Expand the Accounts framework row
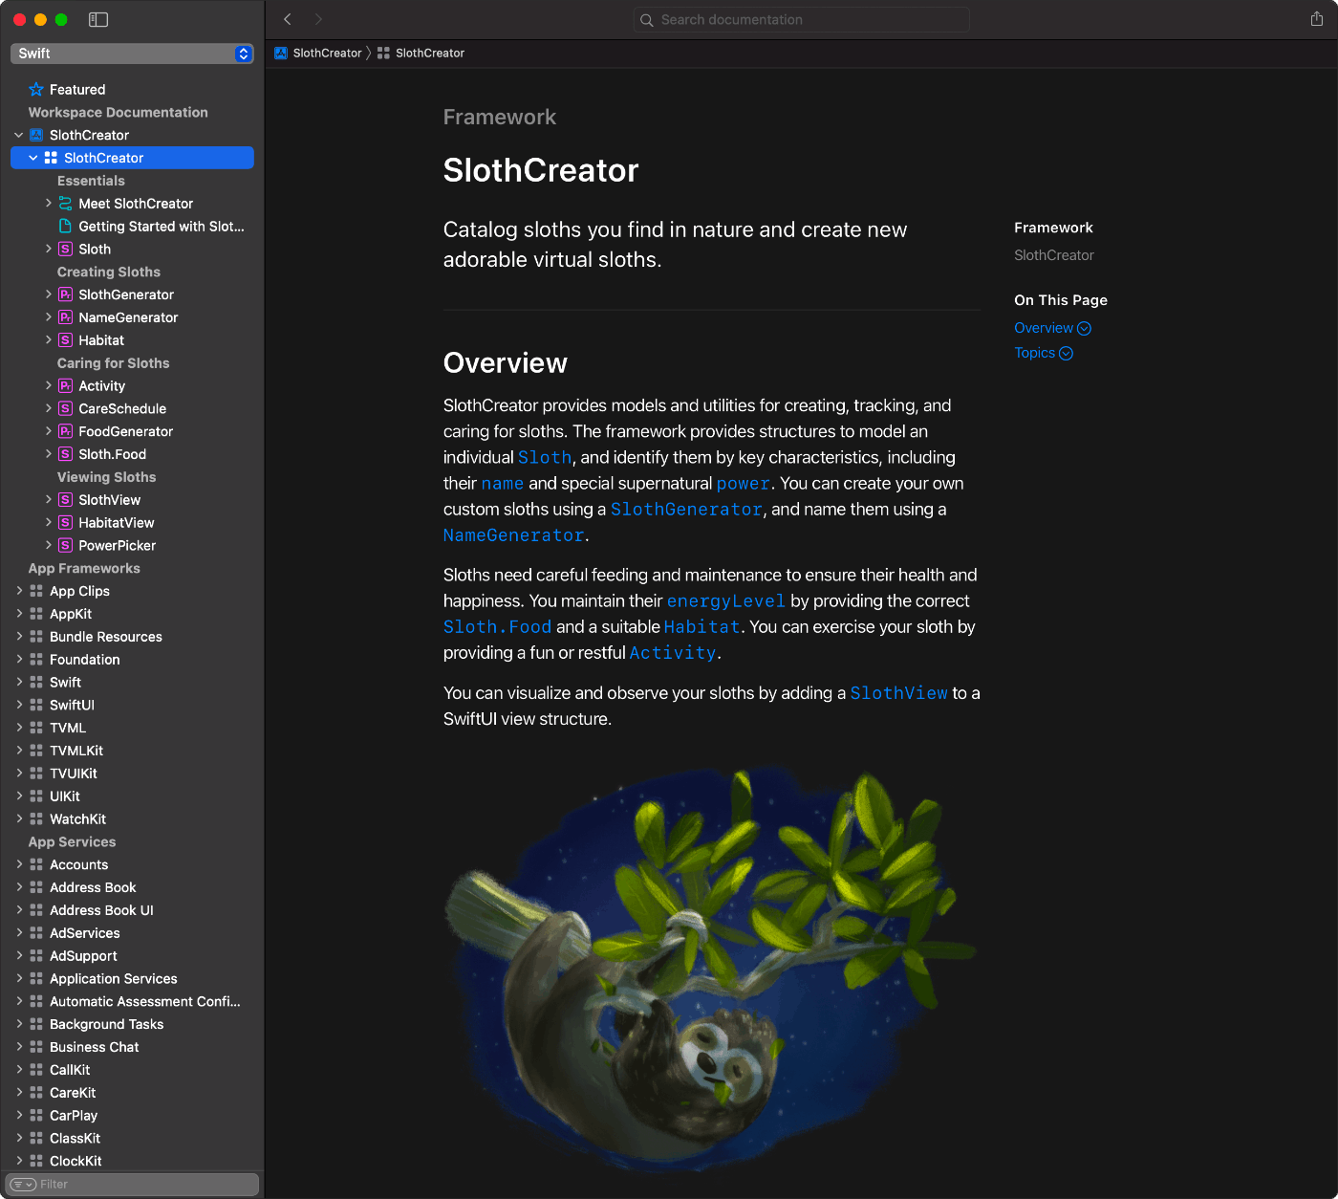 coord(19,864)
